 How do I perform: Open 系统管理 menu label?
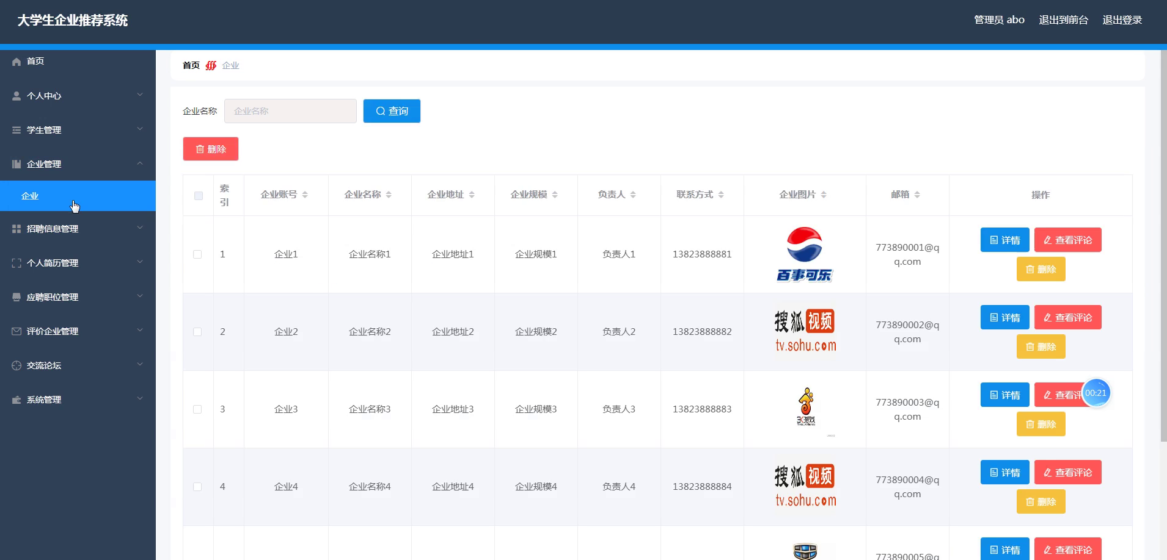pos(44,400)
